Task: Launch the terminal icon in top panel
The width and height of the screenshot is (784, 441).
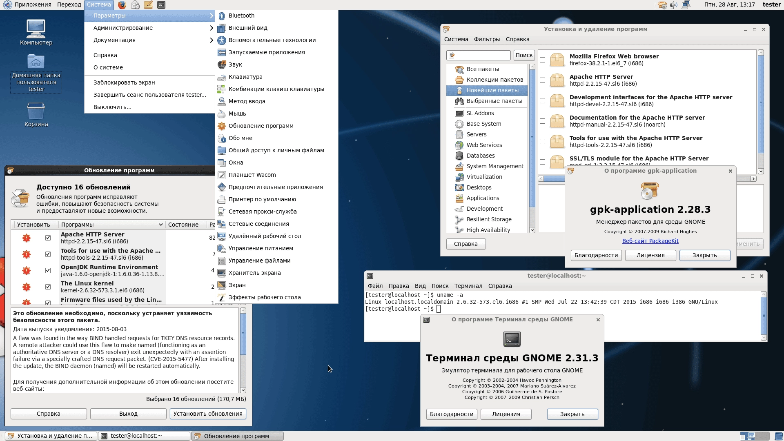Action: pos(161,5)
